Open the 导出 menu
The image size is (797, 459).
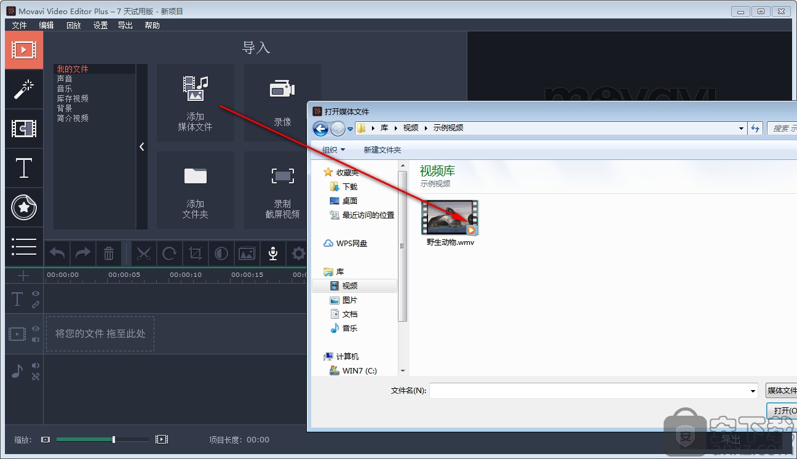click(125, 25)
